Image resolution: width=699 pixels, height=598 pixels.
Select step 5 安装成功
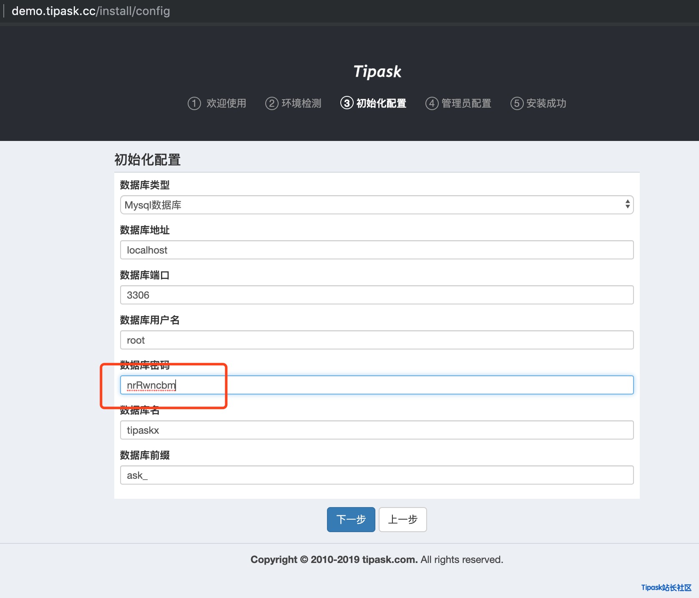[x=538, y=103]
